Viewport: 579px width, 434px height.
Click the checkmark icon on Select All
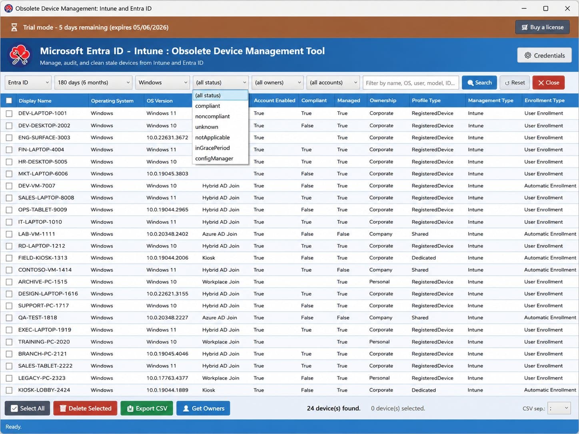coord(14,408)
